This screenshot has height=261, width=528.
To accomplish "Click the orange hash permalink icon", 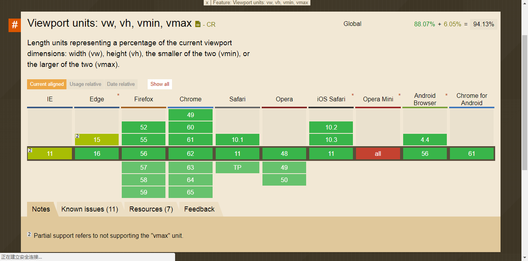I will 15,25.
